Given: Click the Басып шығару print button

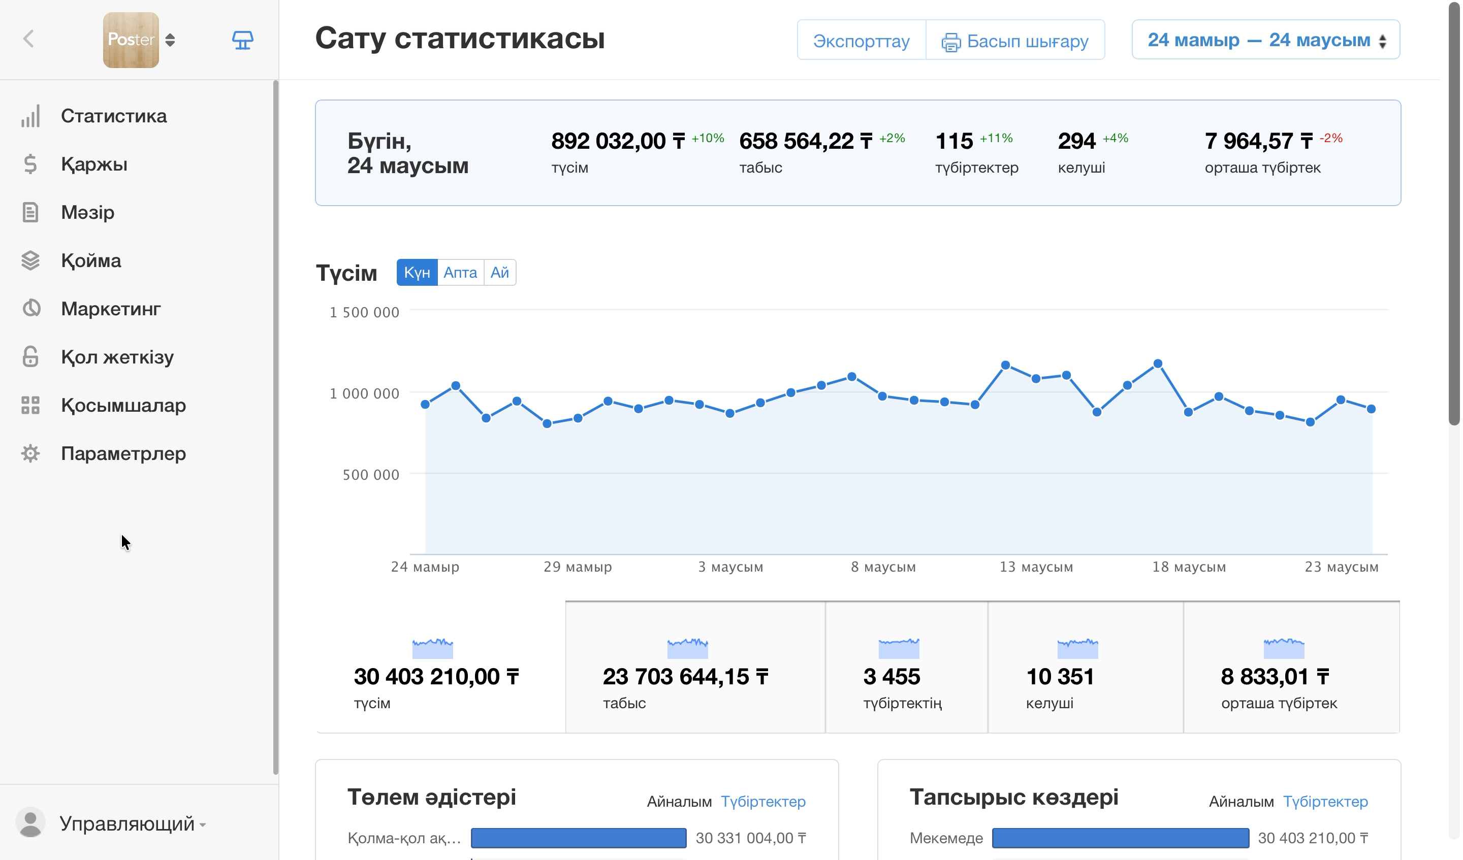Looking at the screenshot, I should pyautogui.click(x=1015, y=40).
